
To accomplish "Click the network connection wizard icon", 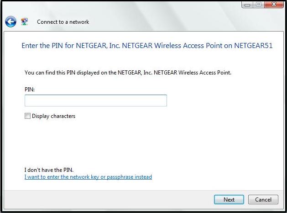I will pos(25,21).
